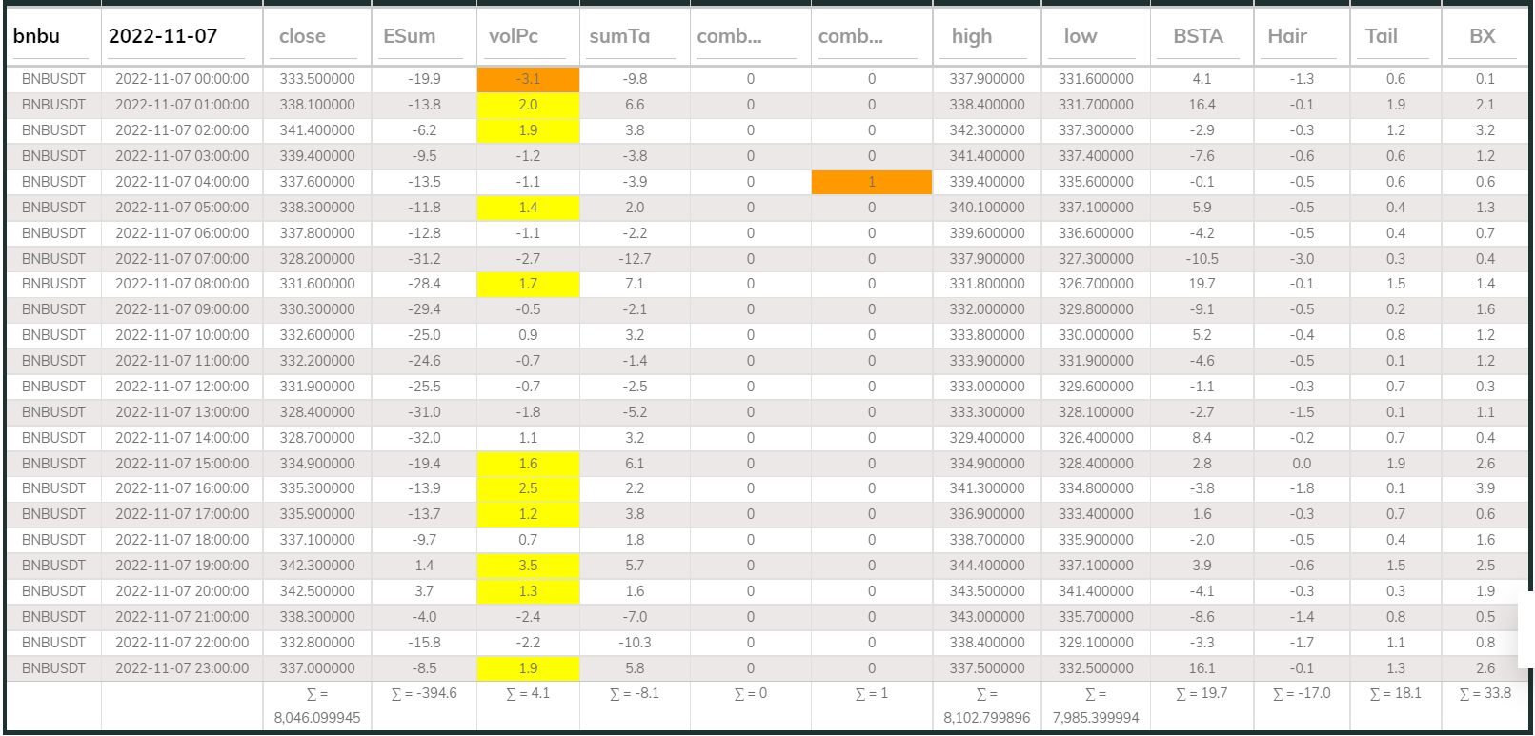Click timestamp '2022-11-07 19:00:00'

coord(182,566)
